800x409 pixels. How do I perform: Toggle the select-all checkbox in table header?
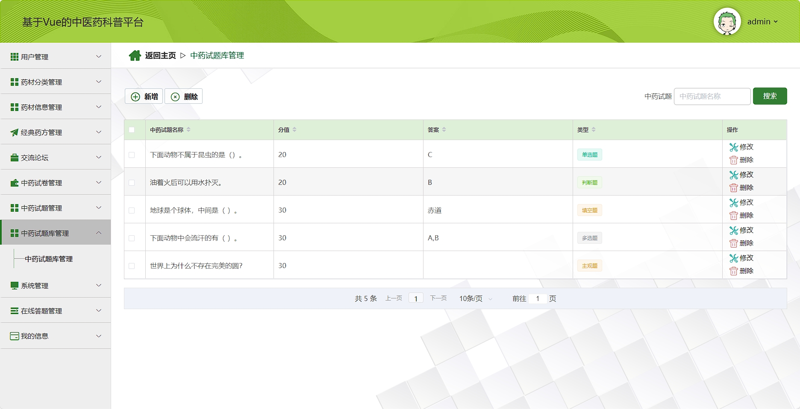[132, 130]
